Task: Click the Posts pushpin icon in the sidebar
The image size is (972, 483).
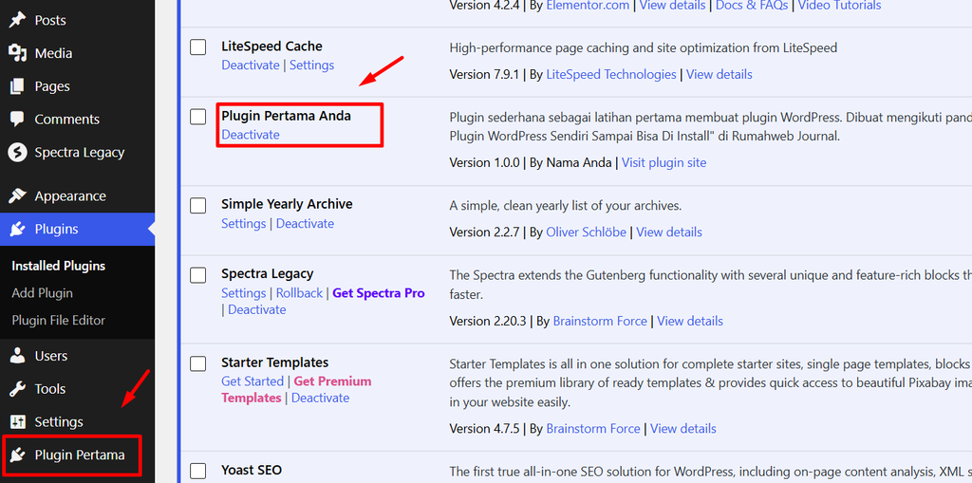Action: pos(17,20)
